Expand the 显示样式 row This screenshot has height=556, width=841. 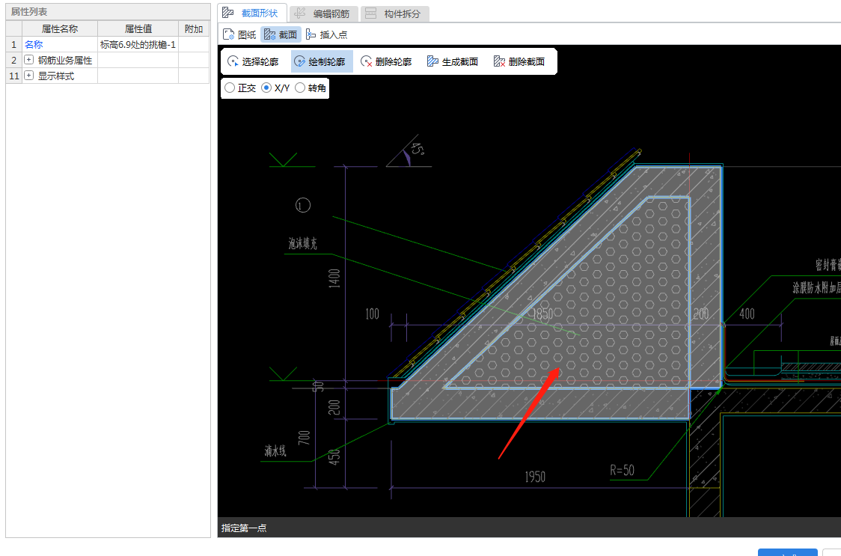click(29, 75)
